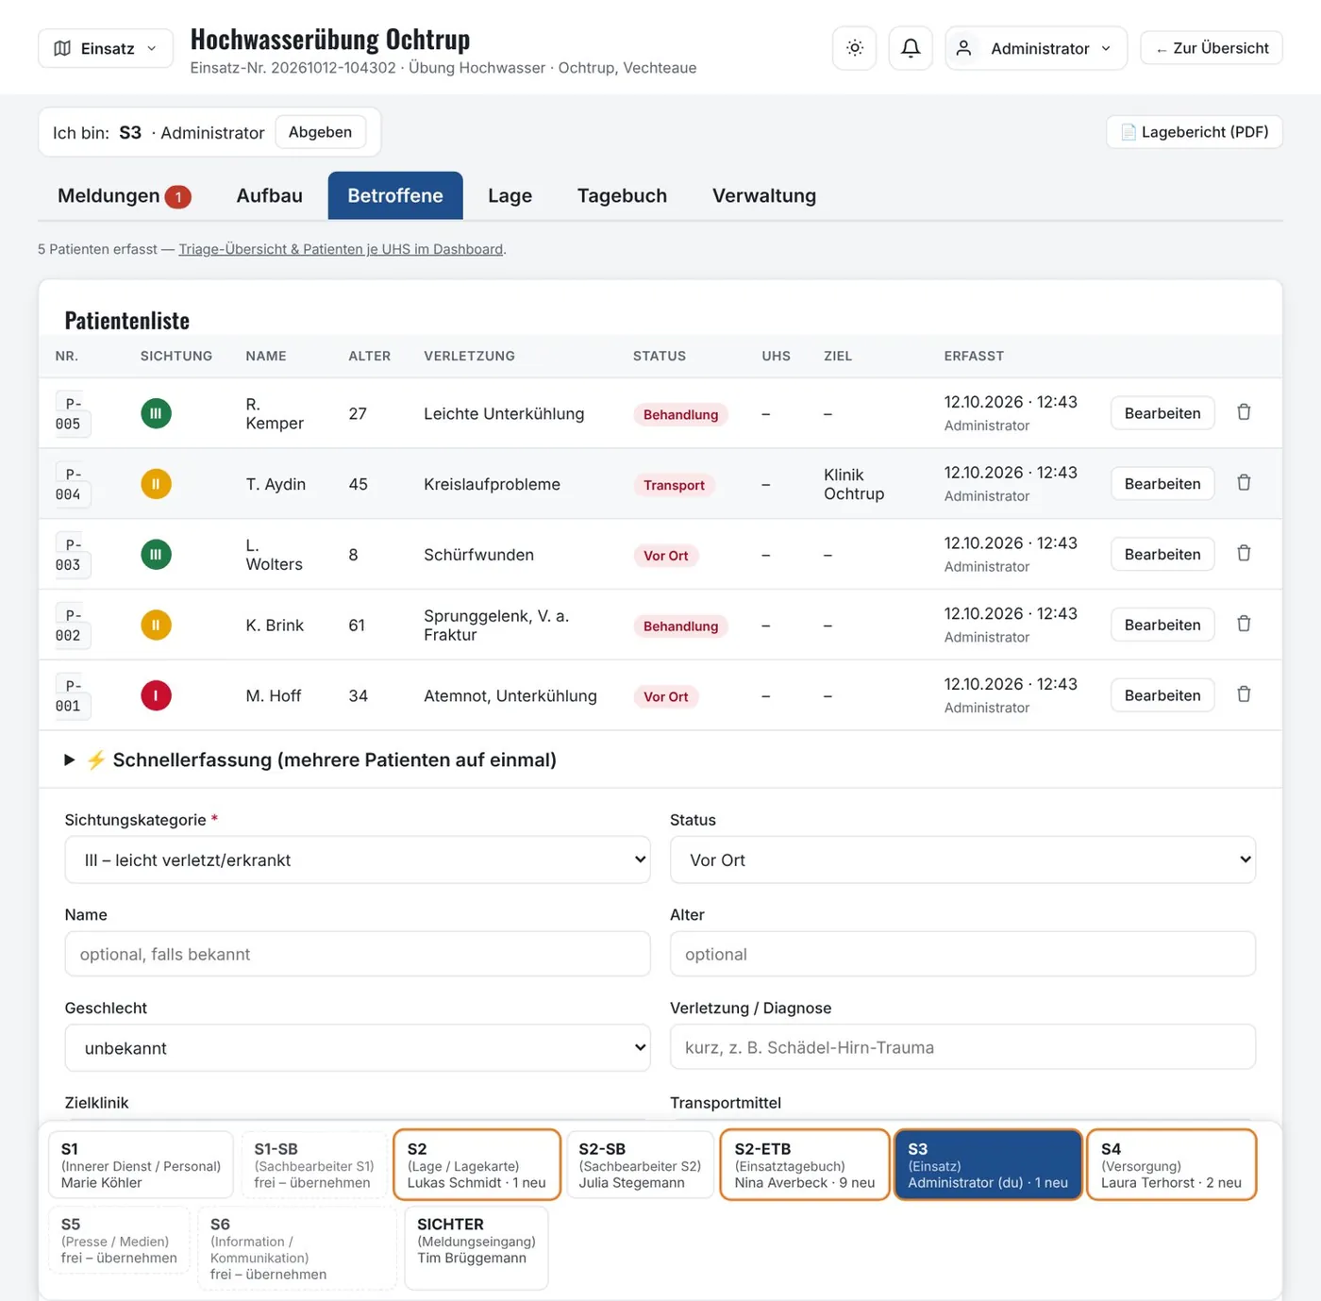The width and height of the screenshot is (1321, 1301).
Task: Select the S2-ETB Einsatztagebuch role card
Action: pos(805,1165)
